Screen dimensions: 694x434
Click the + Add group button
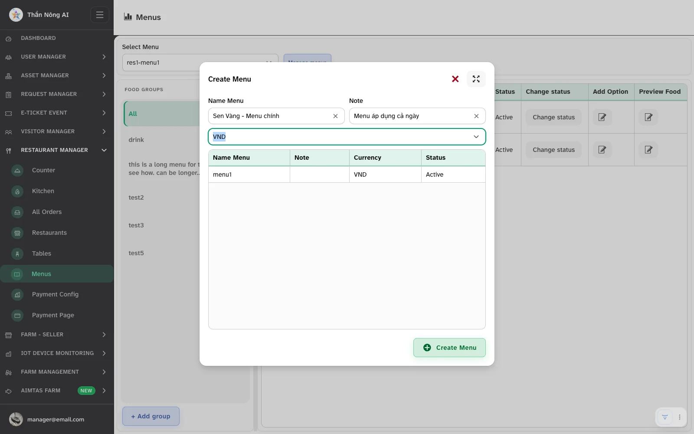[151, 416]
